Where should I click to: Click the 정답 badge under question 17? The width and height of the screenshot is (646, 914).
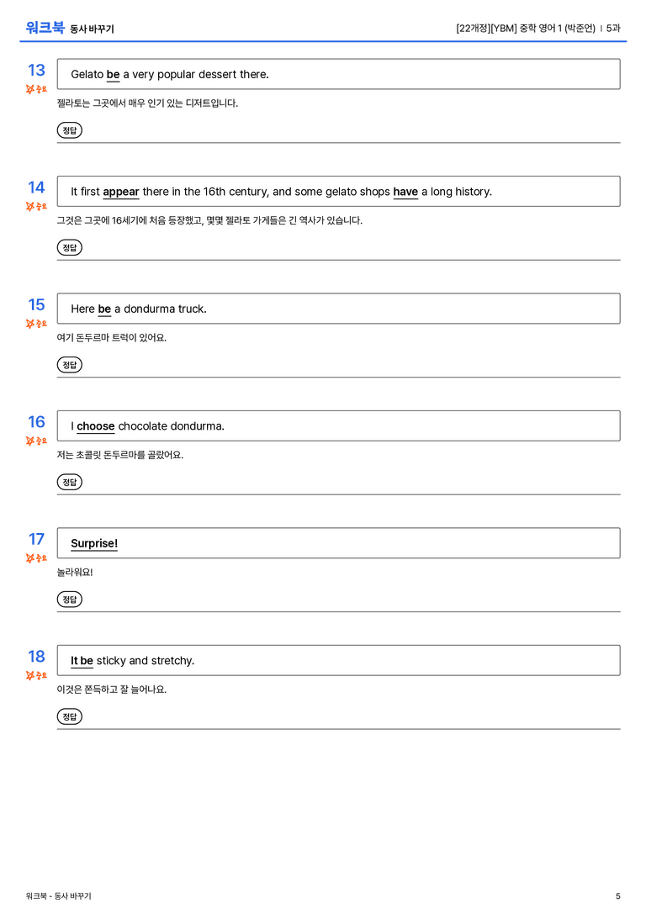pos(69,600)
